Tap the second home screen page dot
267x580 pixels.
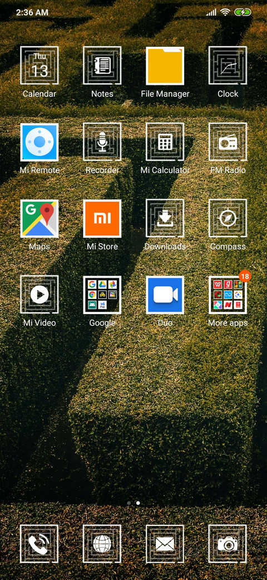click(138, 503)
